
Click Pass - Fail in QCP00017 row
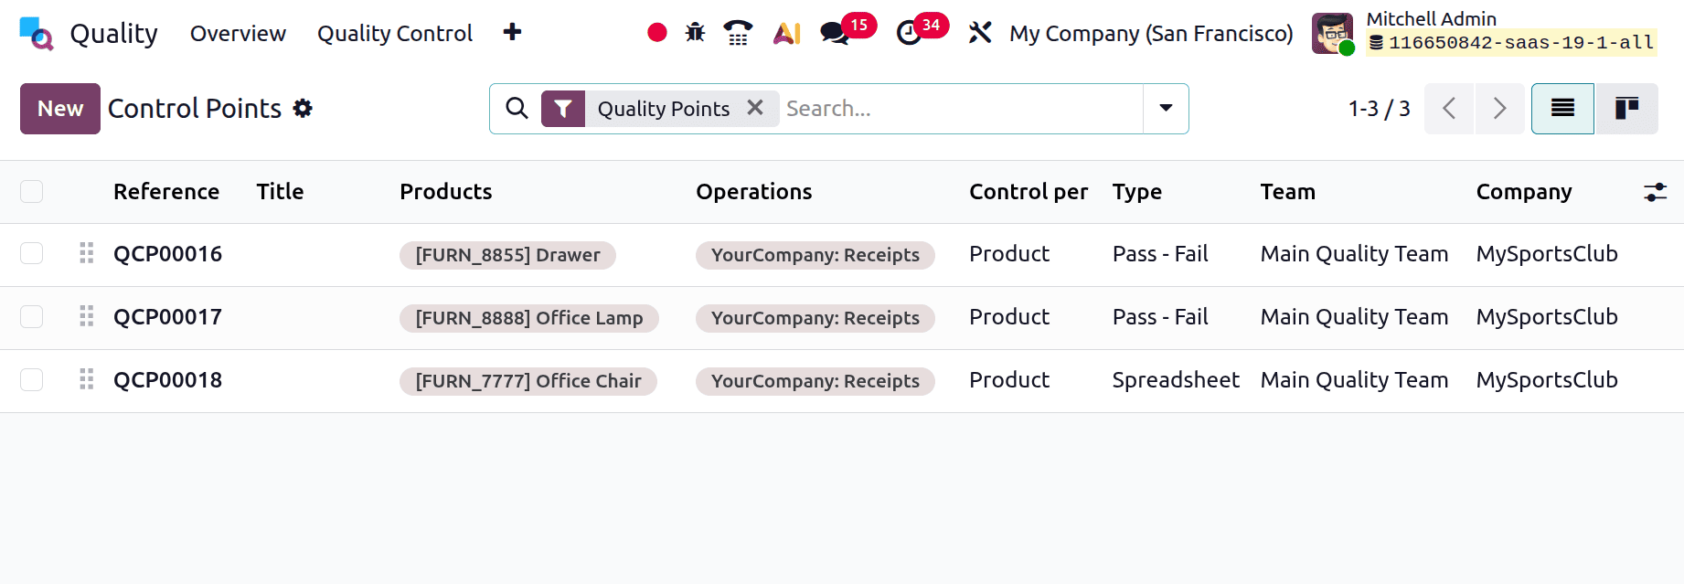(1160, 317)
